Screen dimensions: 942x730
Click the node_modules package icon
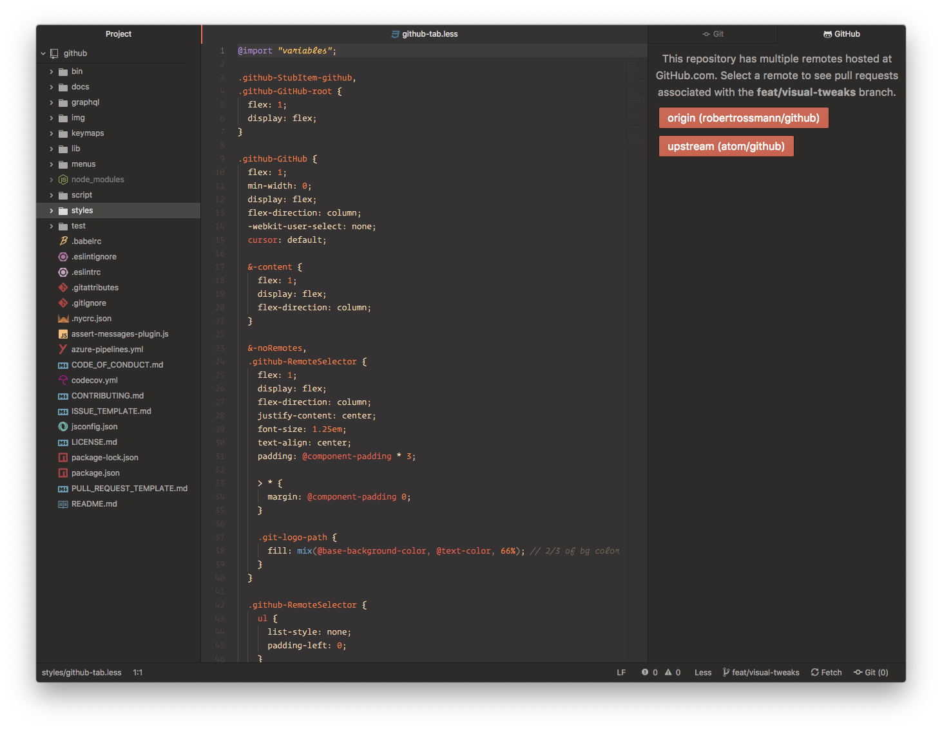tap(63, 180)
